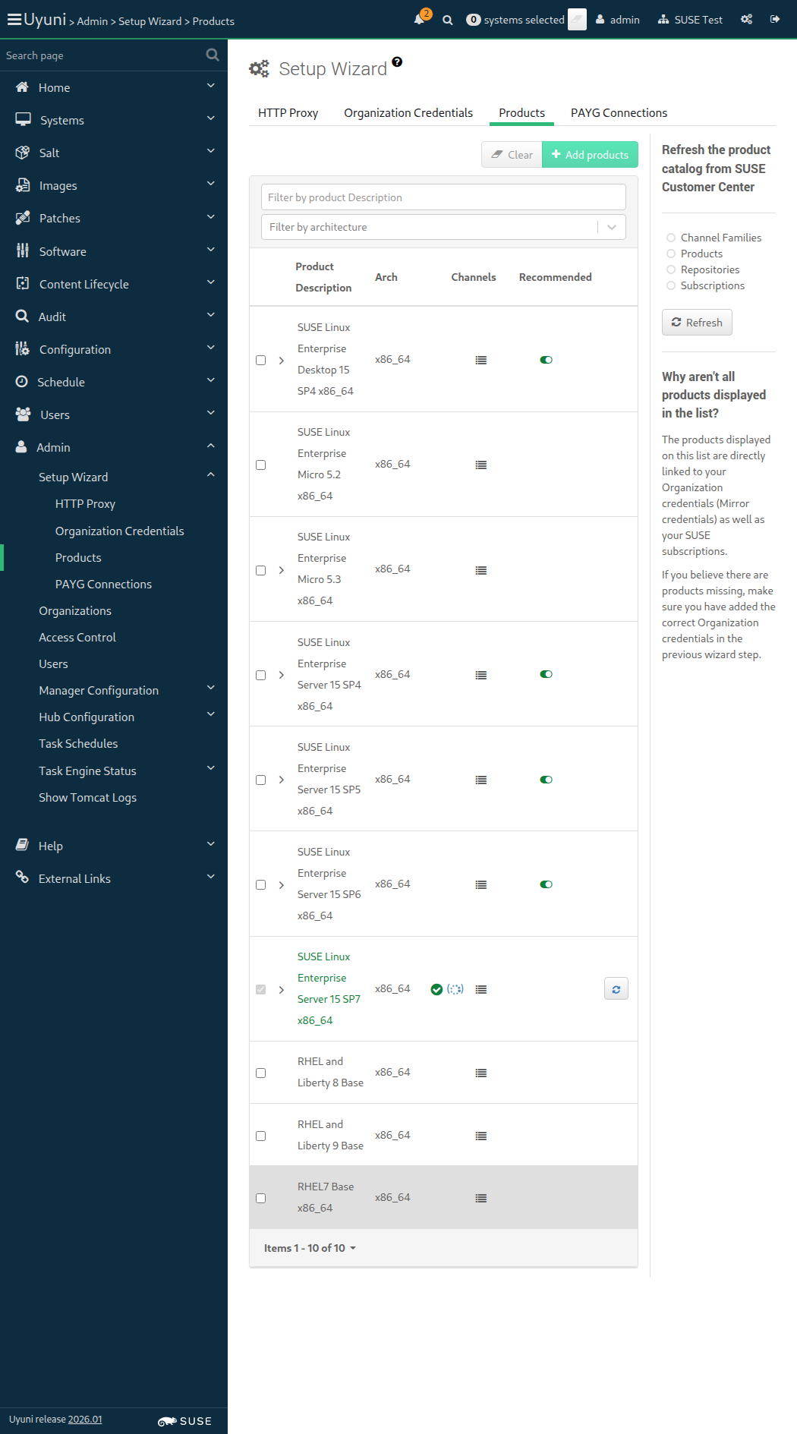Check the RHEL and Liberty 8 Base checkbox
This screenshot has width=797, height=1434.
pyautogui.click(x=261, y=1073)
